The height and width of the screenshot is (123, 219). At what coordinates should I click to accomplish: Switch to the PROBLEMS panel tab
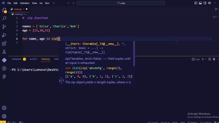coord(16,59)
